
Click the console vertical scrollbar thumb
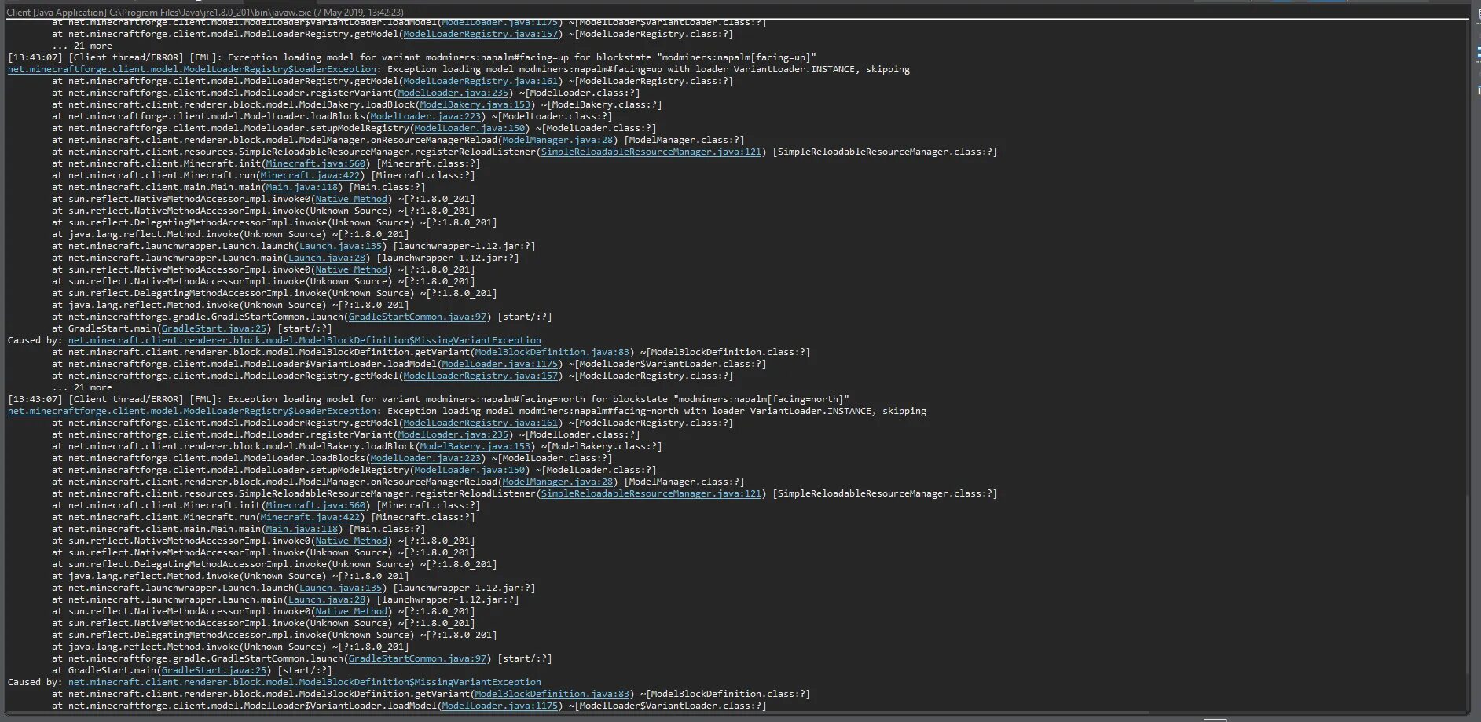click(x=1467, y=584)
